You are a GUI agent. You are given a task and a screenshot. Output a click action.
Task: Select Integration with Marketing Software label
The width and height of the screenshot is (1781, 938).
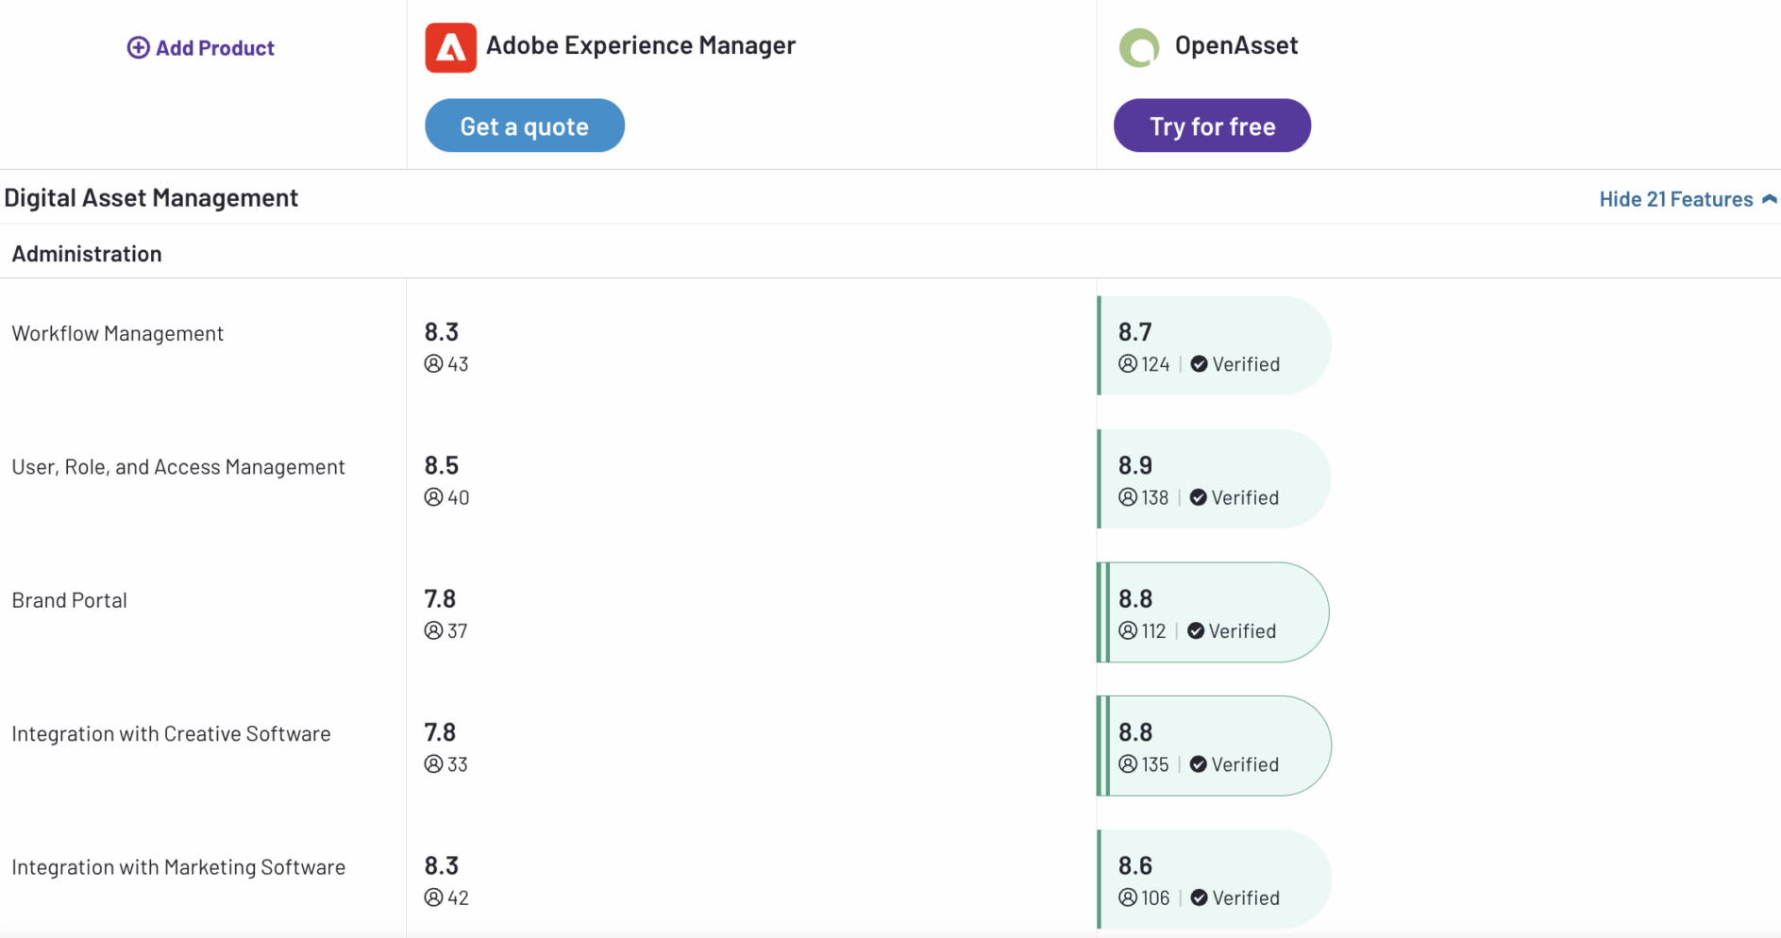178,867
